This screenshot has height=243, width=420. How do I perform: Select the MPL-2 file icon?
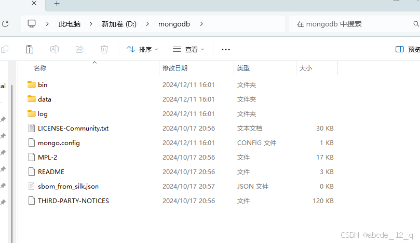click(31, 157)
